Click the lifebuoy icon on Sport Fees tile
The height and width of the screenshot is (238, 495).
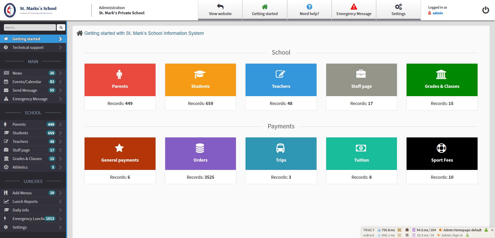[441, 148]
